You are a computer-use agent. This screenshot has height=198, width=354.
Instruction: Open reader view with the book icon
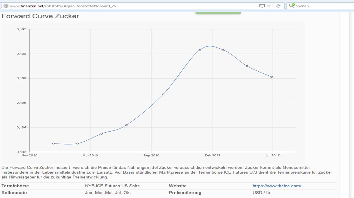tap(262, 6)
